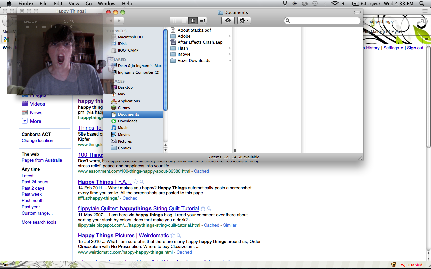Open After Effects Crash.aep file
This screenshot has height=269, width=431.
point(200,42)
